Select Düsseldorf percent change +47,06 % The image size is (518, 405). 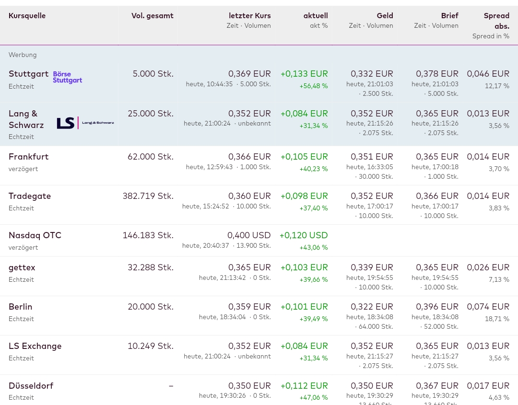tap(314, 397)
